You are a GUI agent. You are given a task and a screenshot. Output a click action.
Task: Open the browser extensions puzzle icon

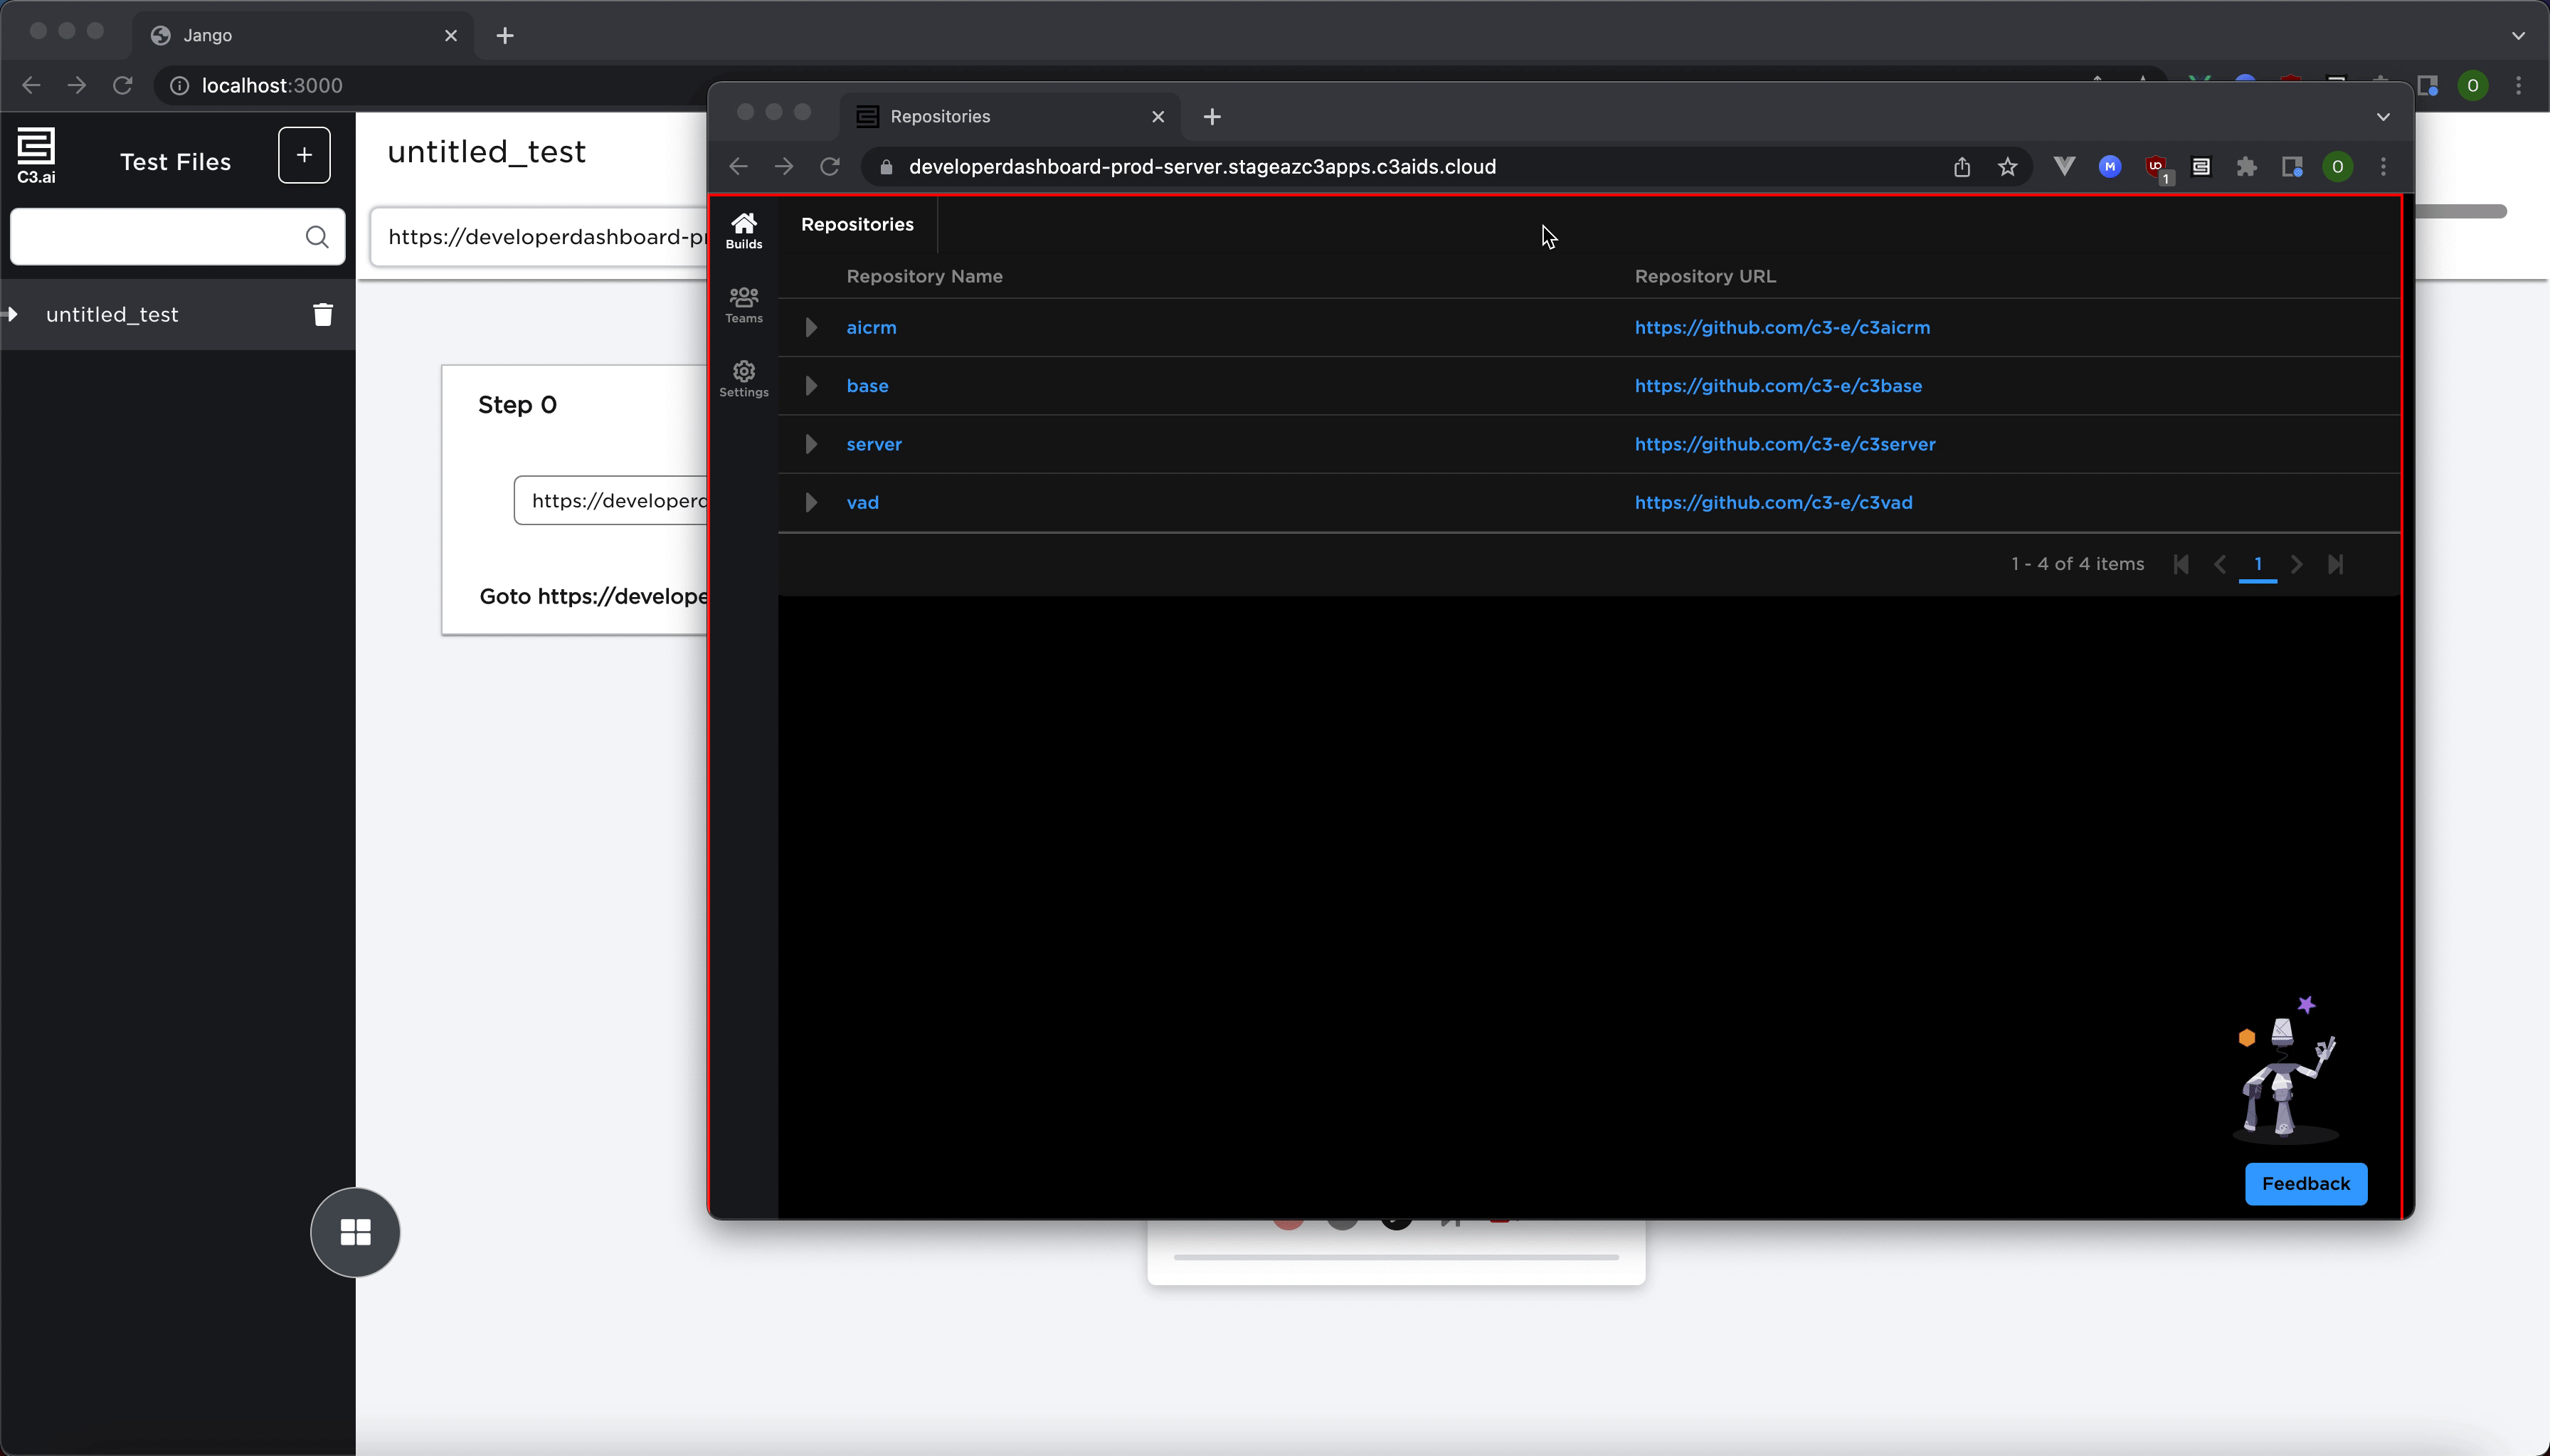point(2246,167)
